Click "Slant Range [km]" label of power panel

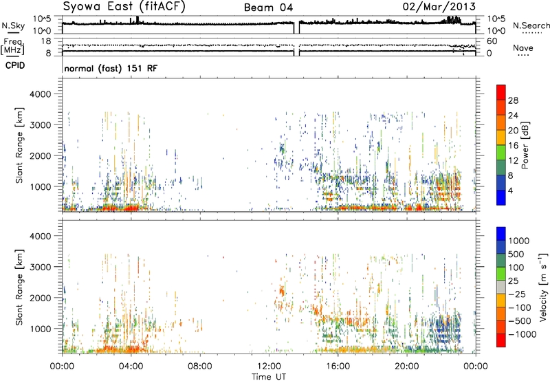coord(19,146)
